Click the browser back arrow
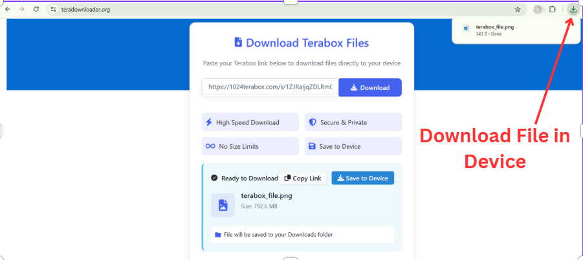The height and width of the screenshot is (260, 583). [8, 10]
